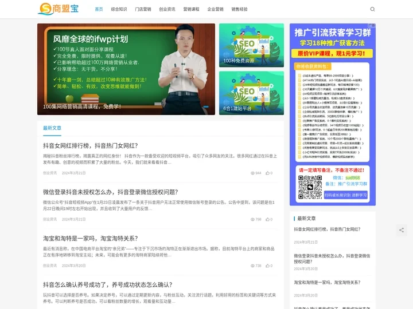The image size is (413, 309).
Task: Open article 微信登录抖音未授权怎么办
Action: click(111, 192)
